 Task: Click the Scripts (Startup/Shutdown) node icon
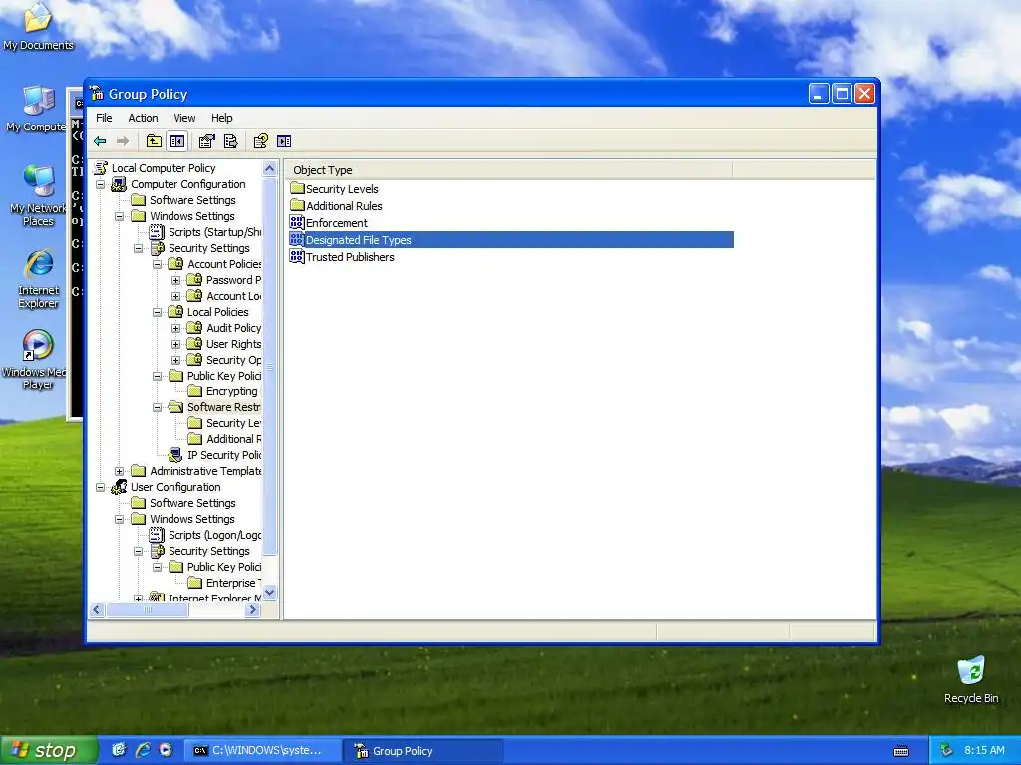(157, 231)
